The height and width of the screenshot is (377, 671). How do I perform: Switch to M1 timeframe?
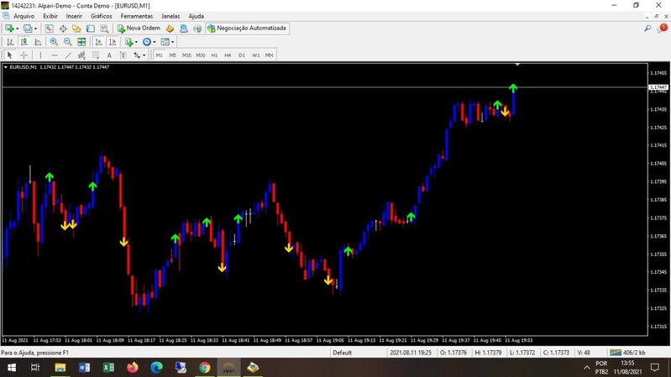(159, 55)
